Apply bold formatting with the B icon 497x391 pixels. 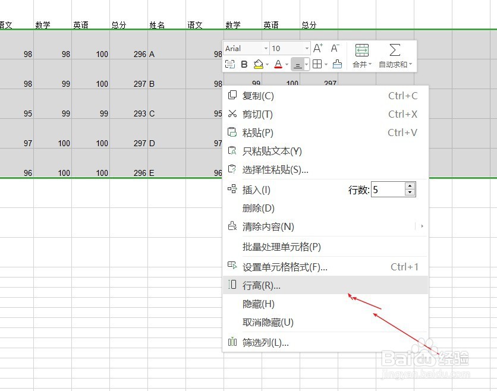244,64
